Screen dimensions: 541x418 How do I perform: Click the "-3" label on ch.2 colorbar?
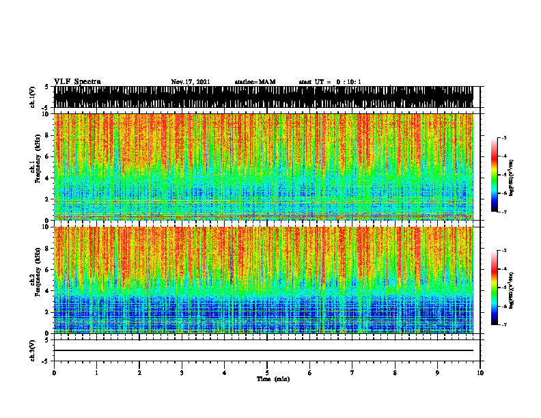tap(504, 251)
